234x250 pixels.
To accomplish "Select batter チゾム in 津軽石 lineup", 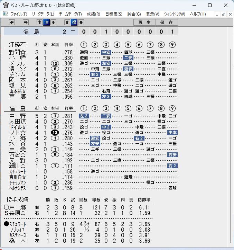I will coord(17,74).
